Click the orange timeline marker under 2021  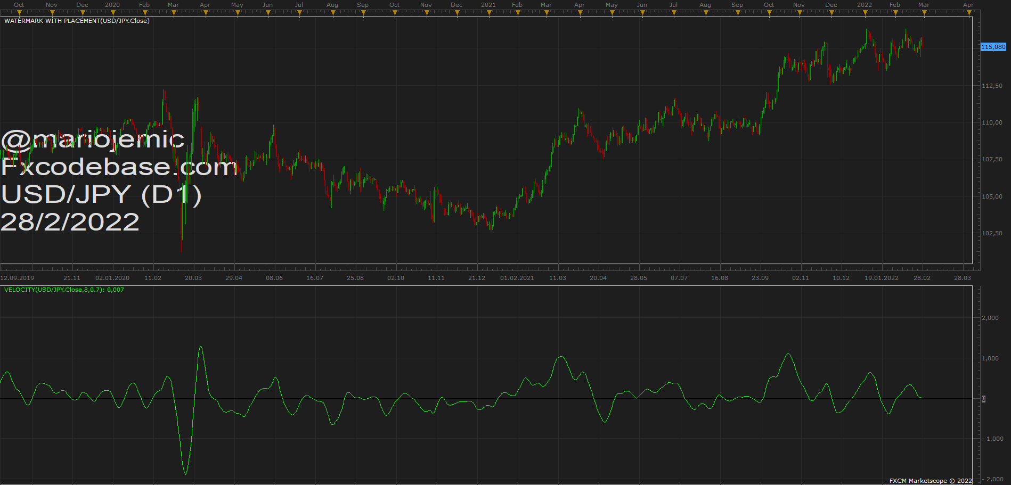click(488, 13)
